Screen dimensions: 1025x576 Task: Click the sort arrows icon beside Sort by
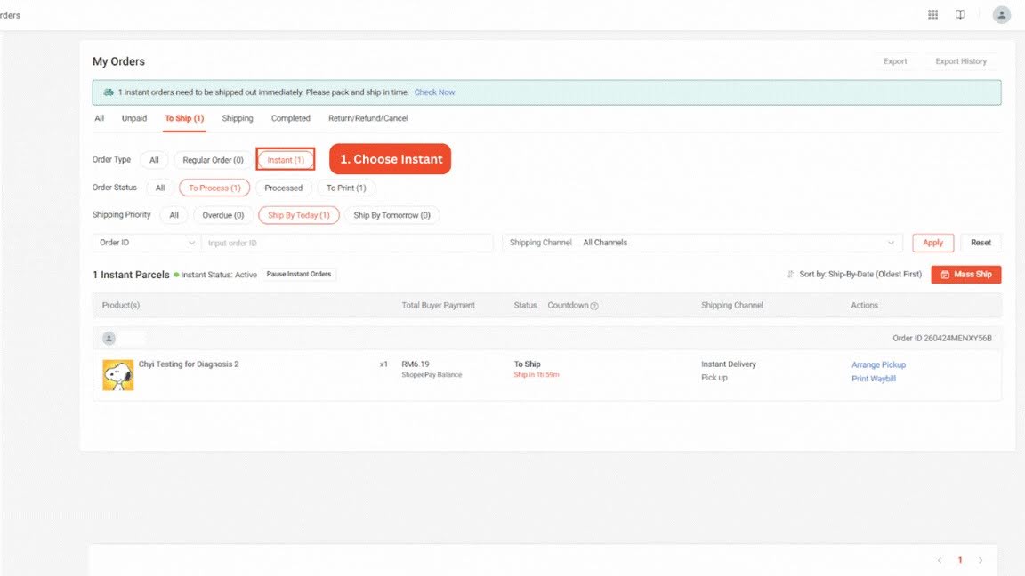pos(790,275)
